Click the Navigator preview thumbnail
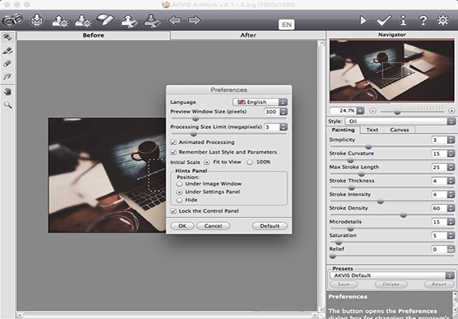 [392, 71]
